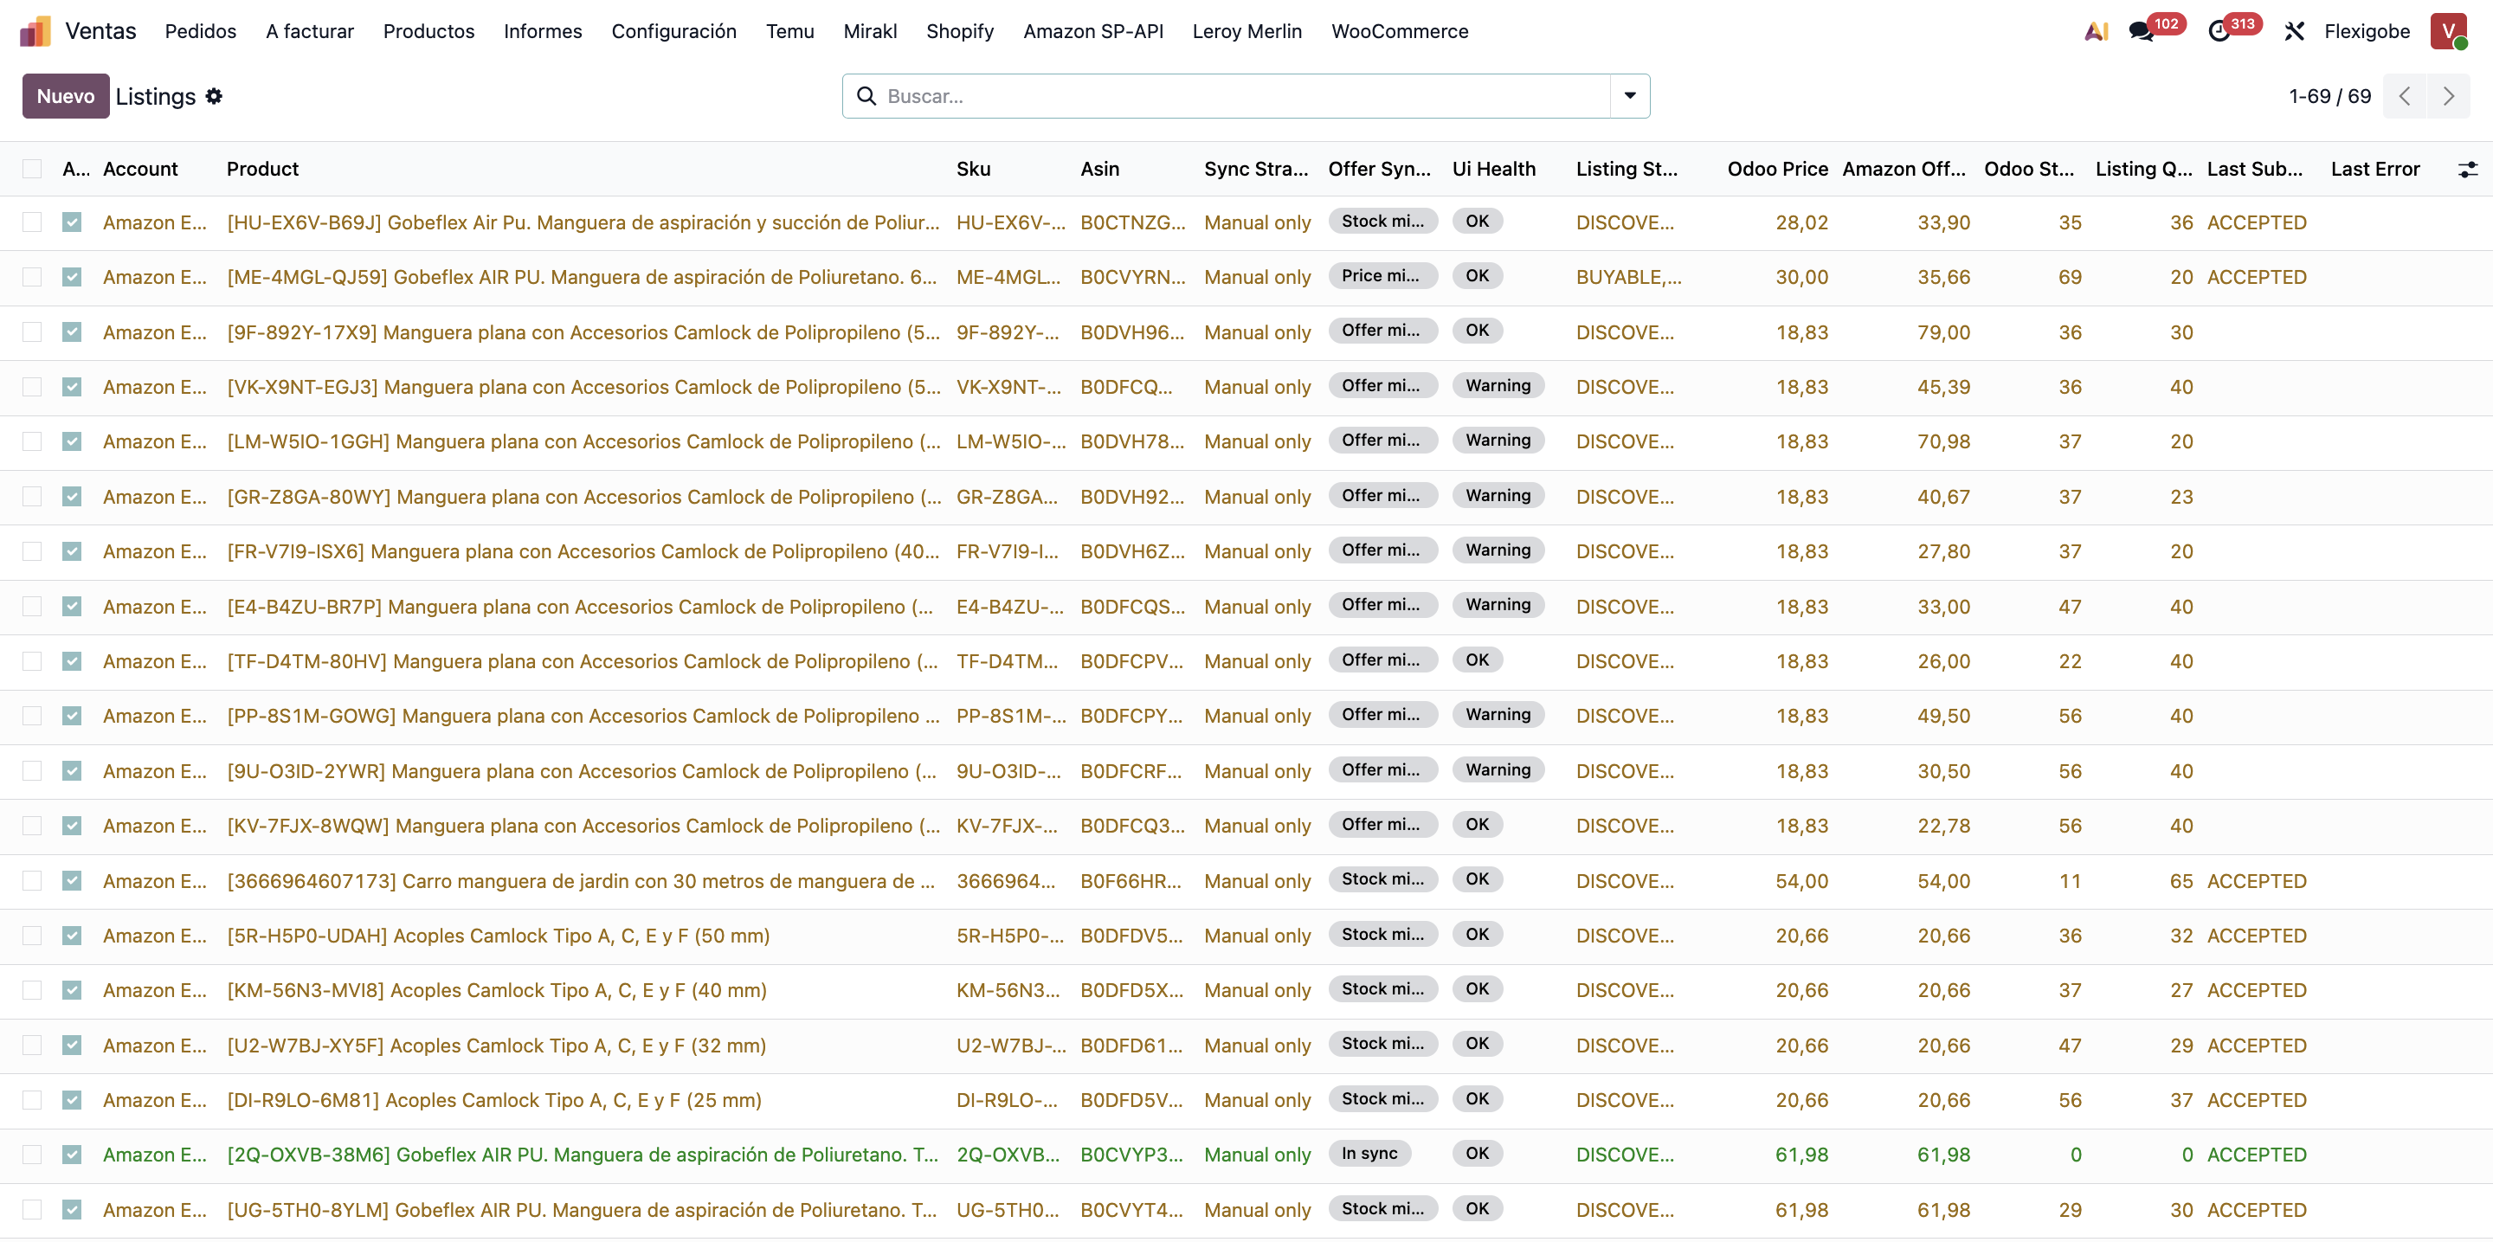Image resolution: width=2493 pixels, height=1242 pixels.
Task: Select row checkbox for UG-5TH0-8YLM
Action: click(32, 1209)
